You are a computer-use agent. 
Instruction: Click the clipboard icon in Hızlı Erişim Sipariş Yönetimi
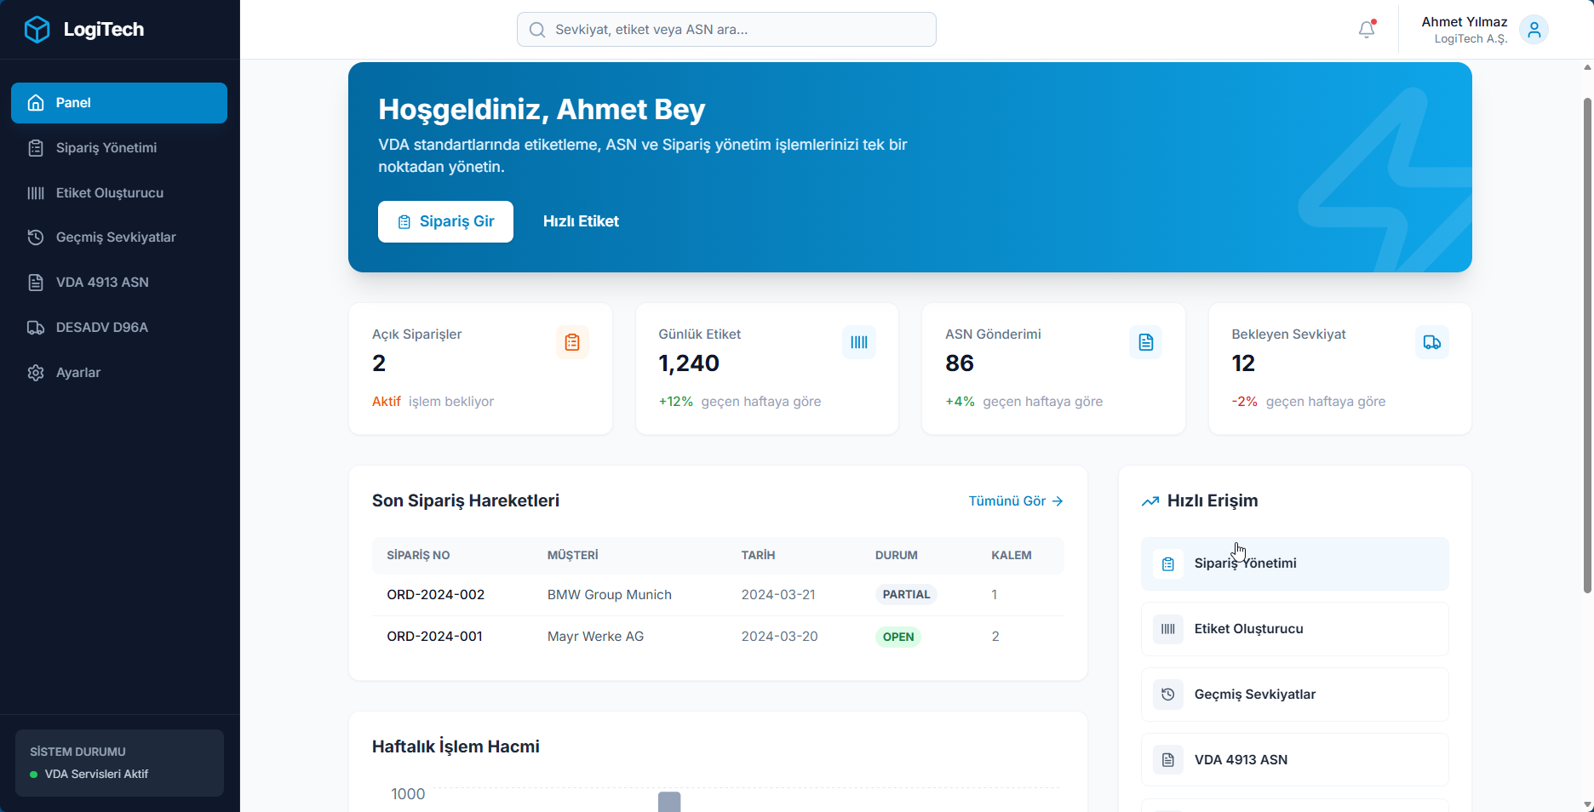pos(1168,563)
